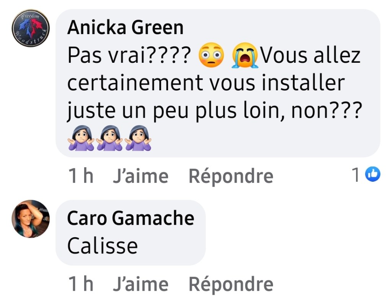Click the "Pas vrai????" text

click(129, 57)
